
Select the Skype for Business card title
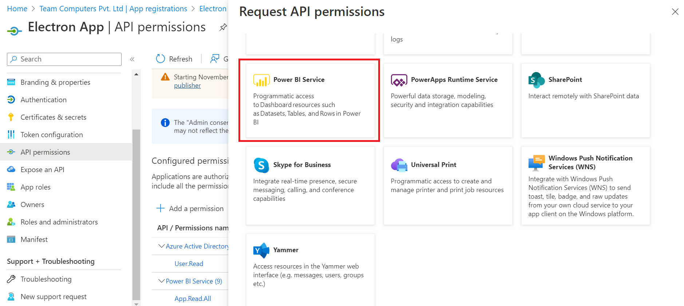tap(302, 165)
